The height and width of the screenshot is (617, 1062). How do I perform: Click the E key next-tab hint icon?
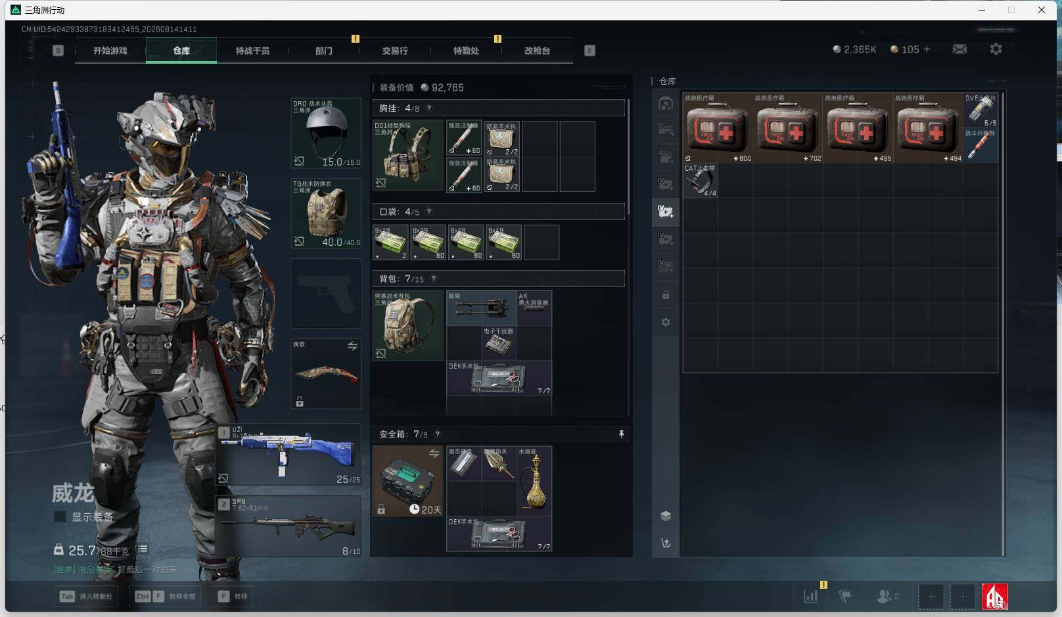coord(589,51)
